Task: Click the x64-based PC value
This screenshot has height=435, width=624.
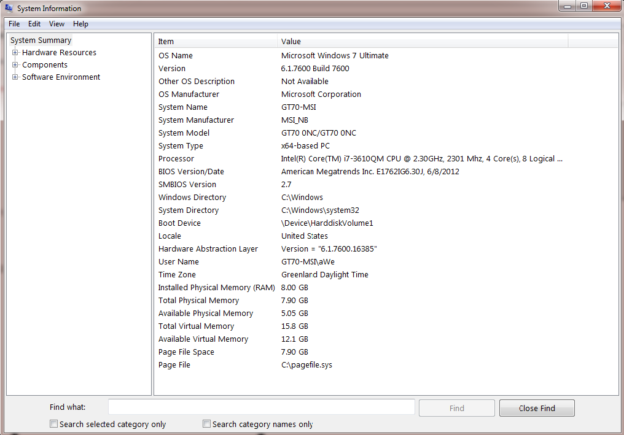Action: click(305, 146)
